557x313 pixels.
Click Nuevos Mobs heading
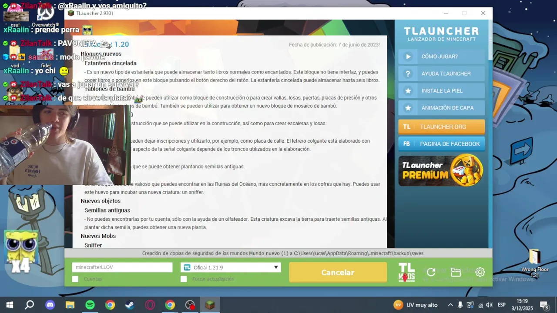pyautogui.click(x=98, y=236)
